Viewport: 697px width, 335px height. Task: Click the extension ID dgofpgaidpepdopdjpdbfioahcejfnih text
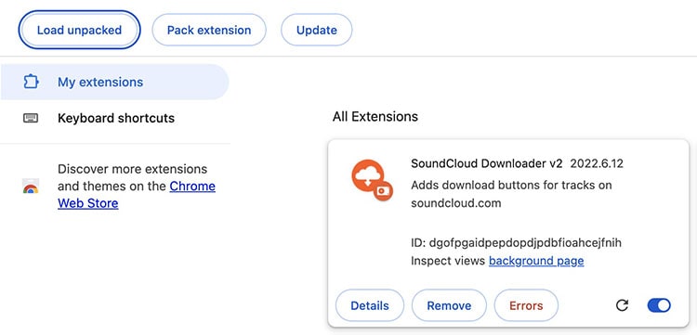pos(525,243)
